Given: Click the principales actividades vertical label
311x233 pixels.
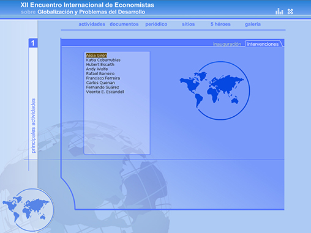Looking at the screenshot, I should (33, 125).
